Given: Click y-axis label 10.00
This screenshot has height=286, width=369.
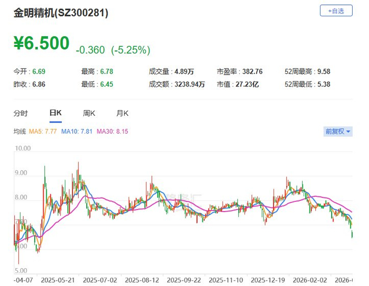Looking at the screenshot, I should tap(23, 149).
